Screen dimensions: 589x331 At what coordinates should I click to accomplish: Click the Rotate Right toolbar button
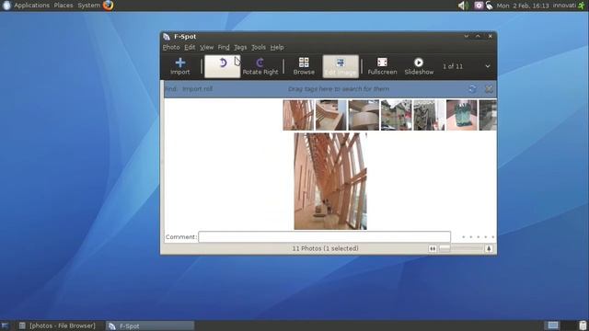(x=260, y=66)
